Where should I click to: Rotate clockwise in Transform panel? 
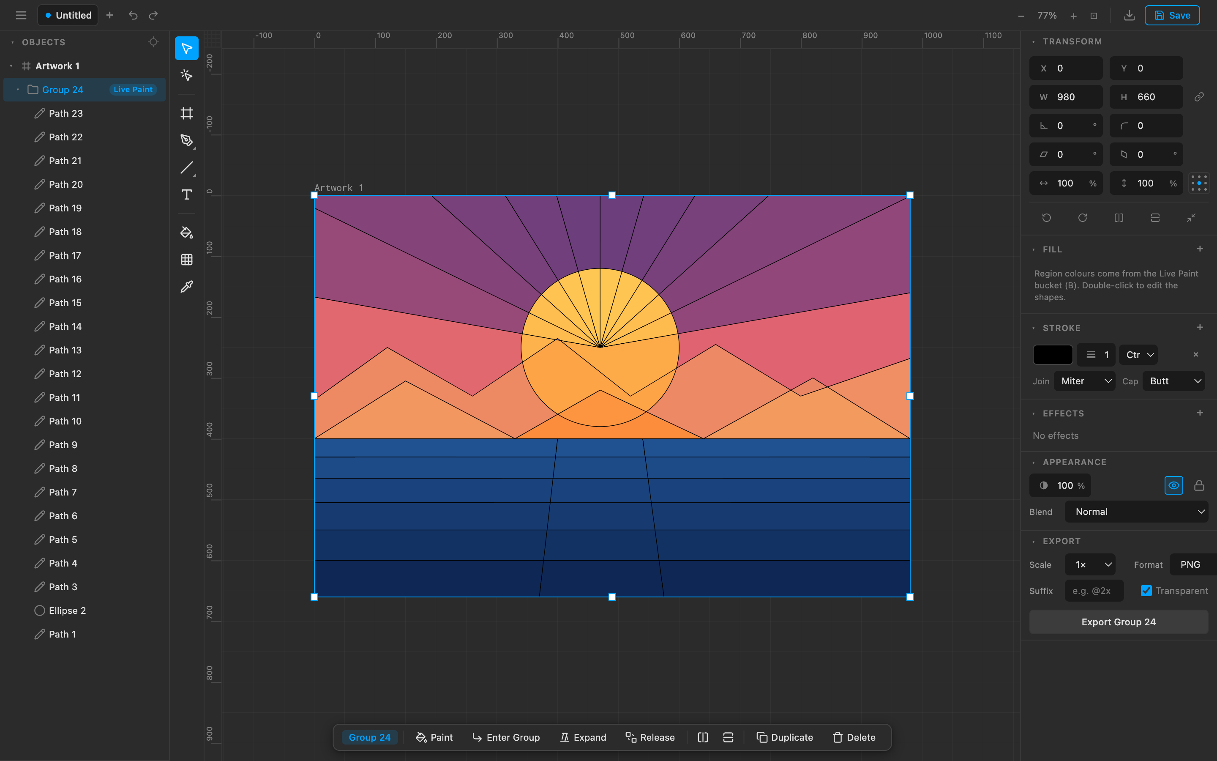tap(1083, 218)
